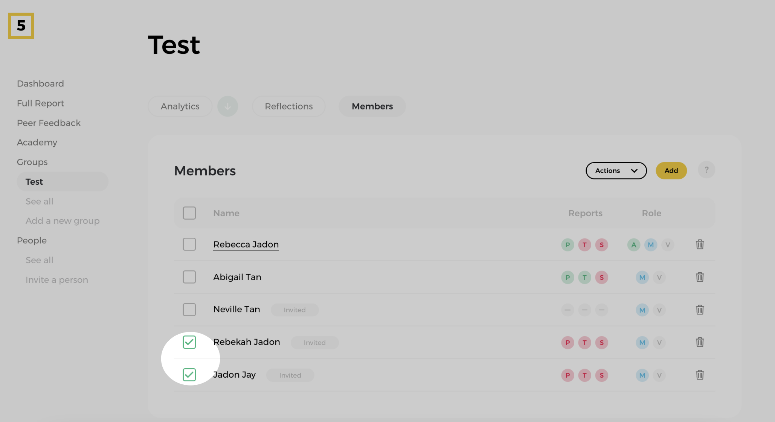Remove Neville Tan using the trash icon
The image size is (775, 422).
[x=700, y=310]
